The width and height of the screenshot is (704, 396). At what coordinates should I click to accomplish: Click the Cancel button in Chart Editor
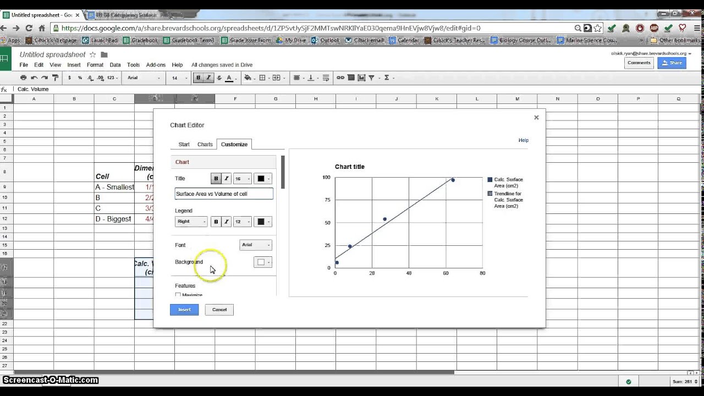click(x=219, y=310)
